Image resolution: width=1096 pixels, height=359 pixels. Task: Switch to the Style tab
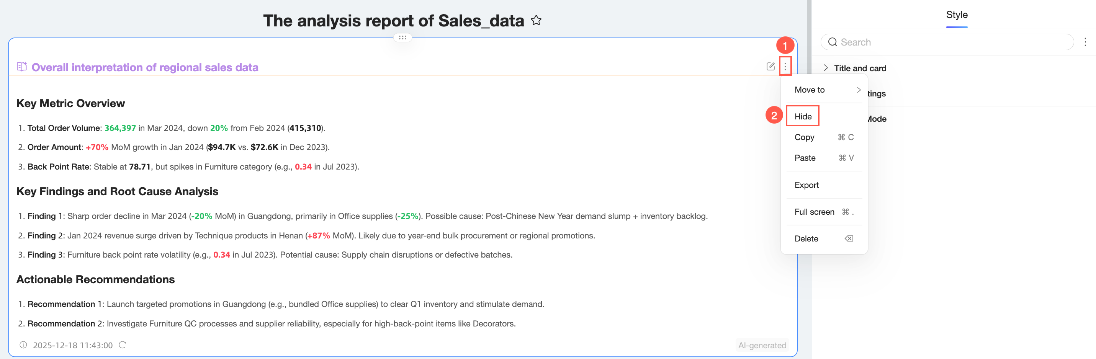(957, 15)
